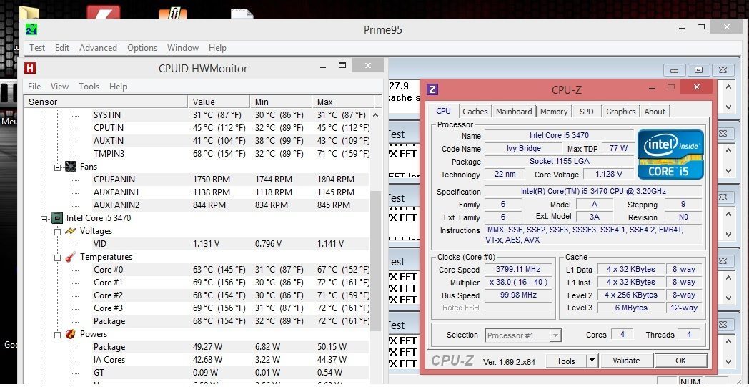The height and width of the screenshot is (387, 749).
Task: Click the Multiplier value x 38.0
Action: pos(519,283)
